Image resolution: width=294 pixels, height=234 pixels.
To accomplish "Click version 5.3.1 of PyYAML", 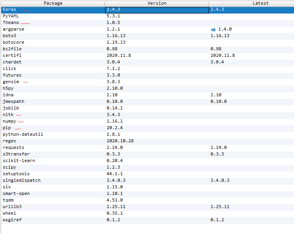I will (x=113, y=16).
